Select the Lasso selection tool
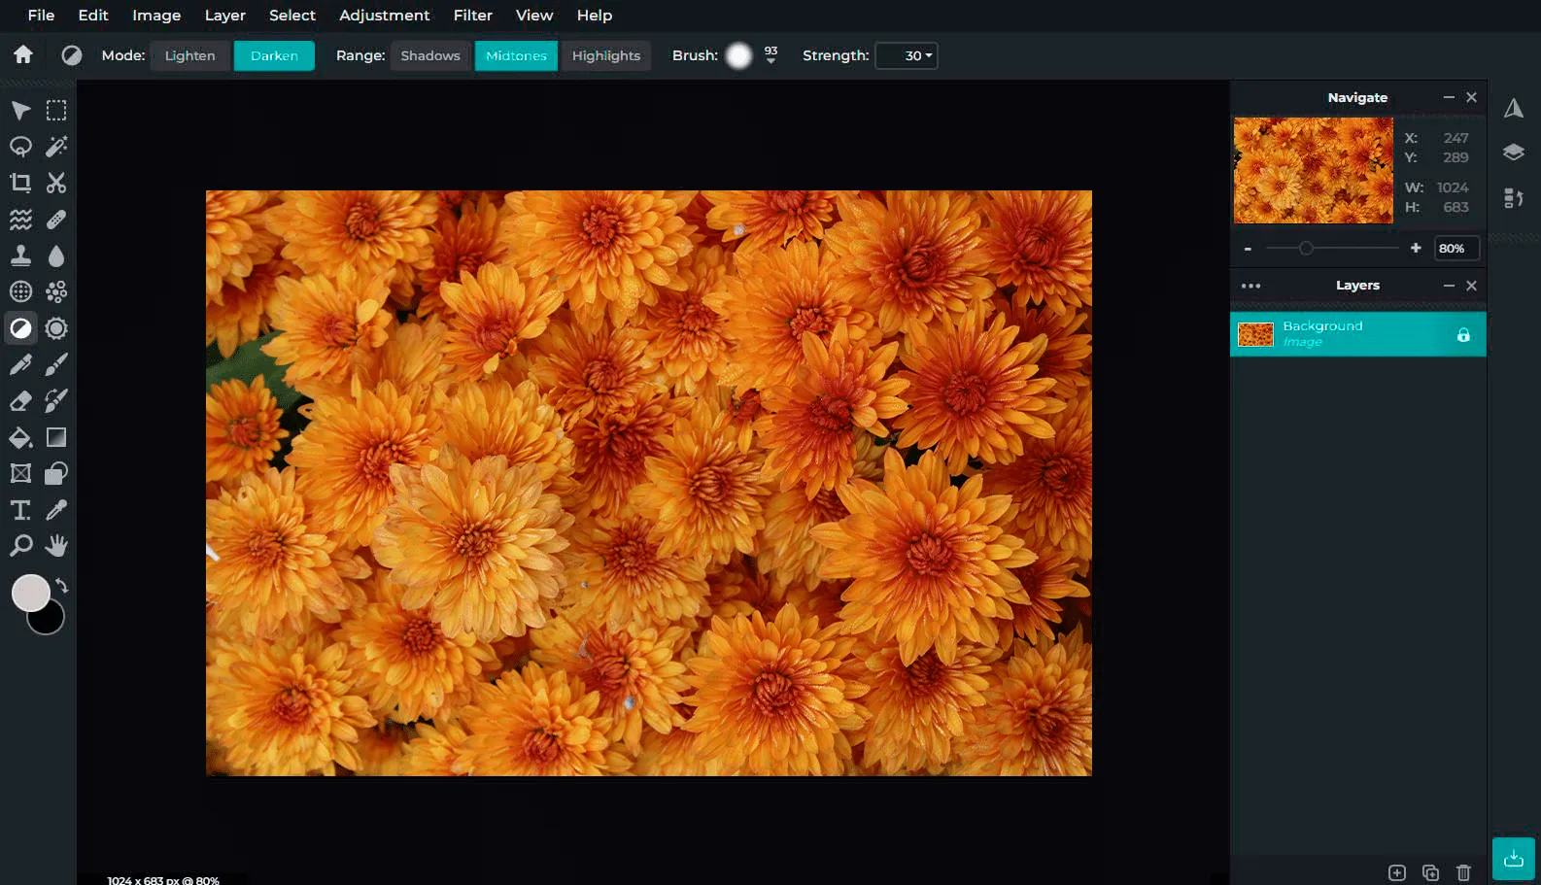The image size is (1541, 885). click(20, 147)
